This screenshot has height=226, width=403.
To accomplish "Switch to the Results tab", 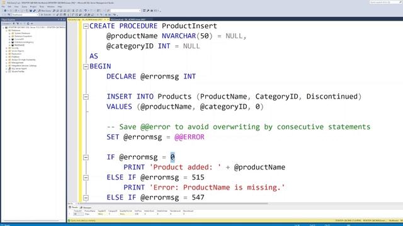I will pos(73,207).
